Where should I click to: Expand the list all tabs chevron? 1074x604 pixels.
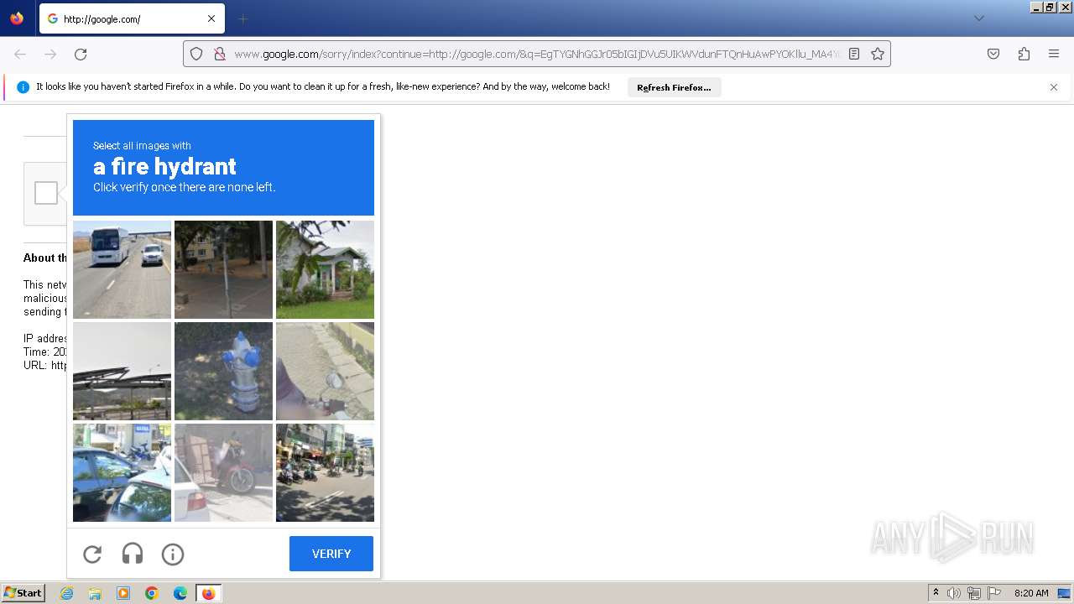(x=978, y=18)
